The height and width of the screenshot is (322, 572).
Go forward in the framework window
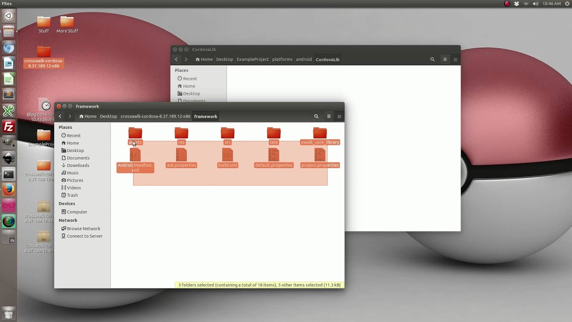[70, 116]
